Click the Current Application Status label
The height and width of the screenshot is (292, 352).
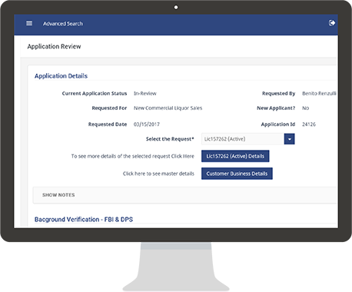coord(95,93)
